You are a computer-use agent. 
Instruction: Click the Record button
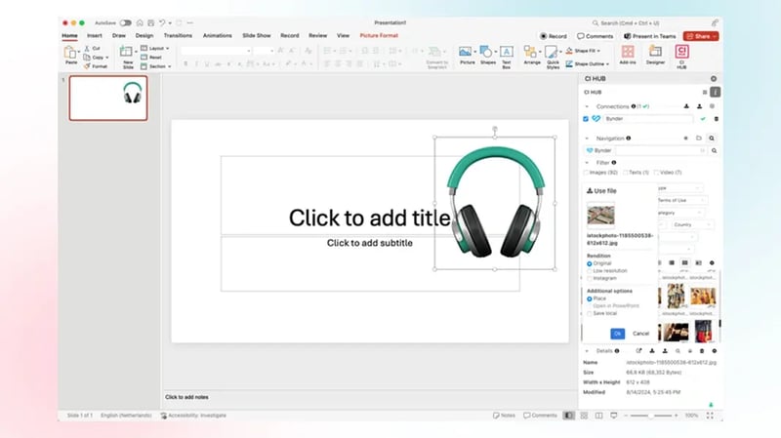coord(554,36)
